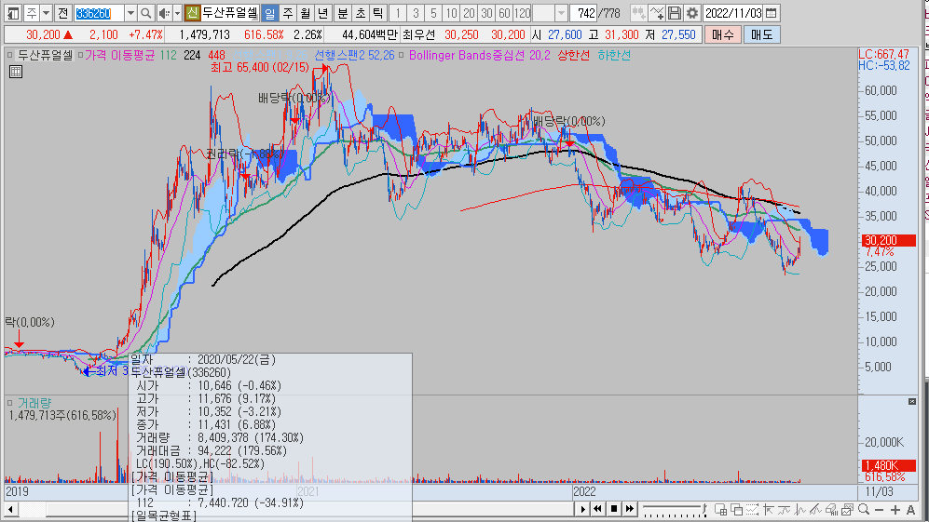Open the dropdown arrow next to 주
The height and width of the screenshot is (522, 929).
[x=46, y=12]
